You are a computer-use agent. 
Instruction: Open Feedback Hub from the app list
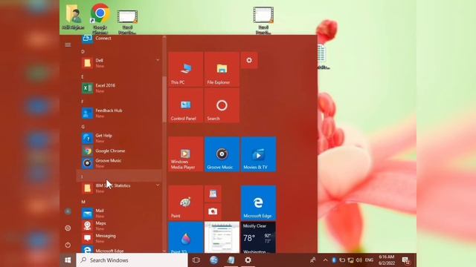click(119, 113)
